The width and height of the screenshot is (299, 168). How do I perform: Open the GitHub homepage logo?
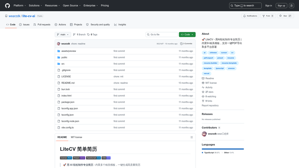[x=7, y=6]
